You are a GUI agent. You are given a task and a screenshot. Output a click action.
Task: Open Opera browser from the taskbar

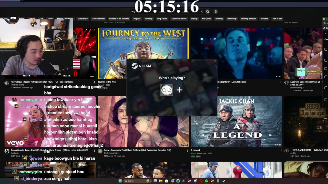201,181
